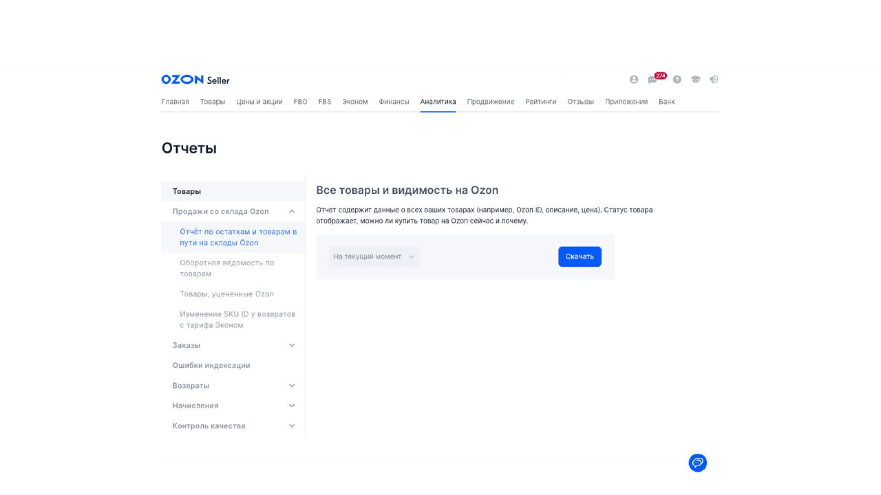Expand the Возвраты section
Image resolution: width=881 pixels, height=495 pixels.
pos(292,385)
